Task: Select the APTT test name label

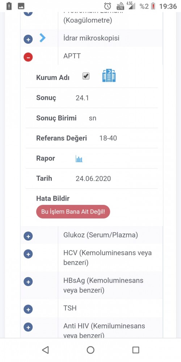Action: click(72, 56)
